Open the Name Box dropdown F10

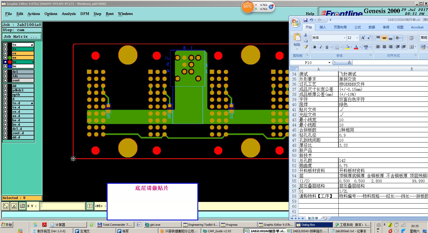(329, 62)
